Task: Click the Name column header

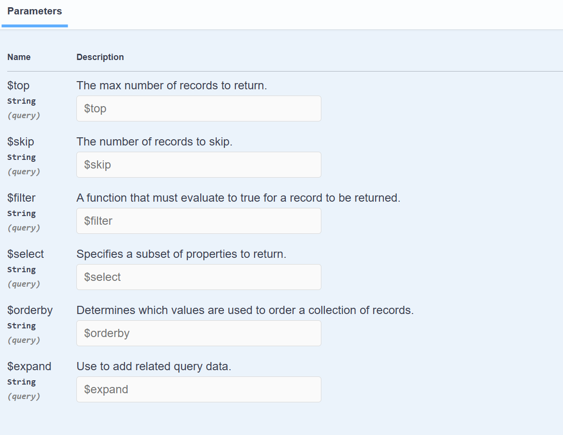Action: [19, 57]
